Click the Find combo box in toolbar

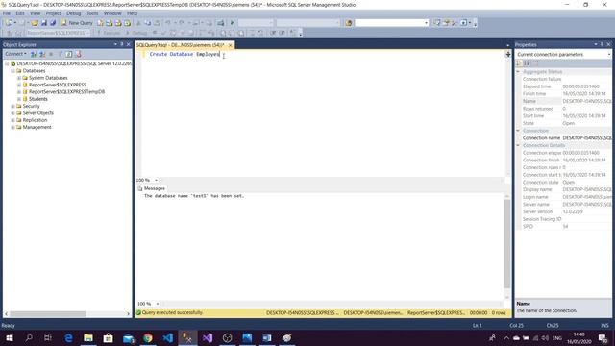pos(391,23)
